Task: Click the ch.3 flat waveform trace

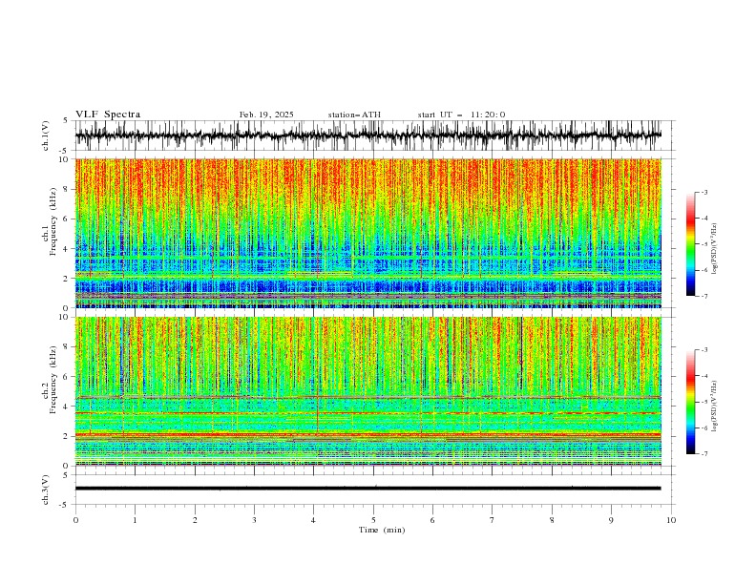Action: pyautogui.click(x=368, y=489)
